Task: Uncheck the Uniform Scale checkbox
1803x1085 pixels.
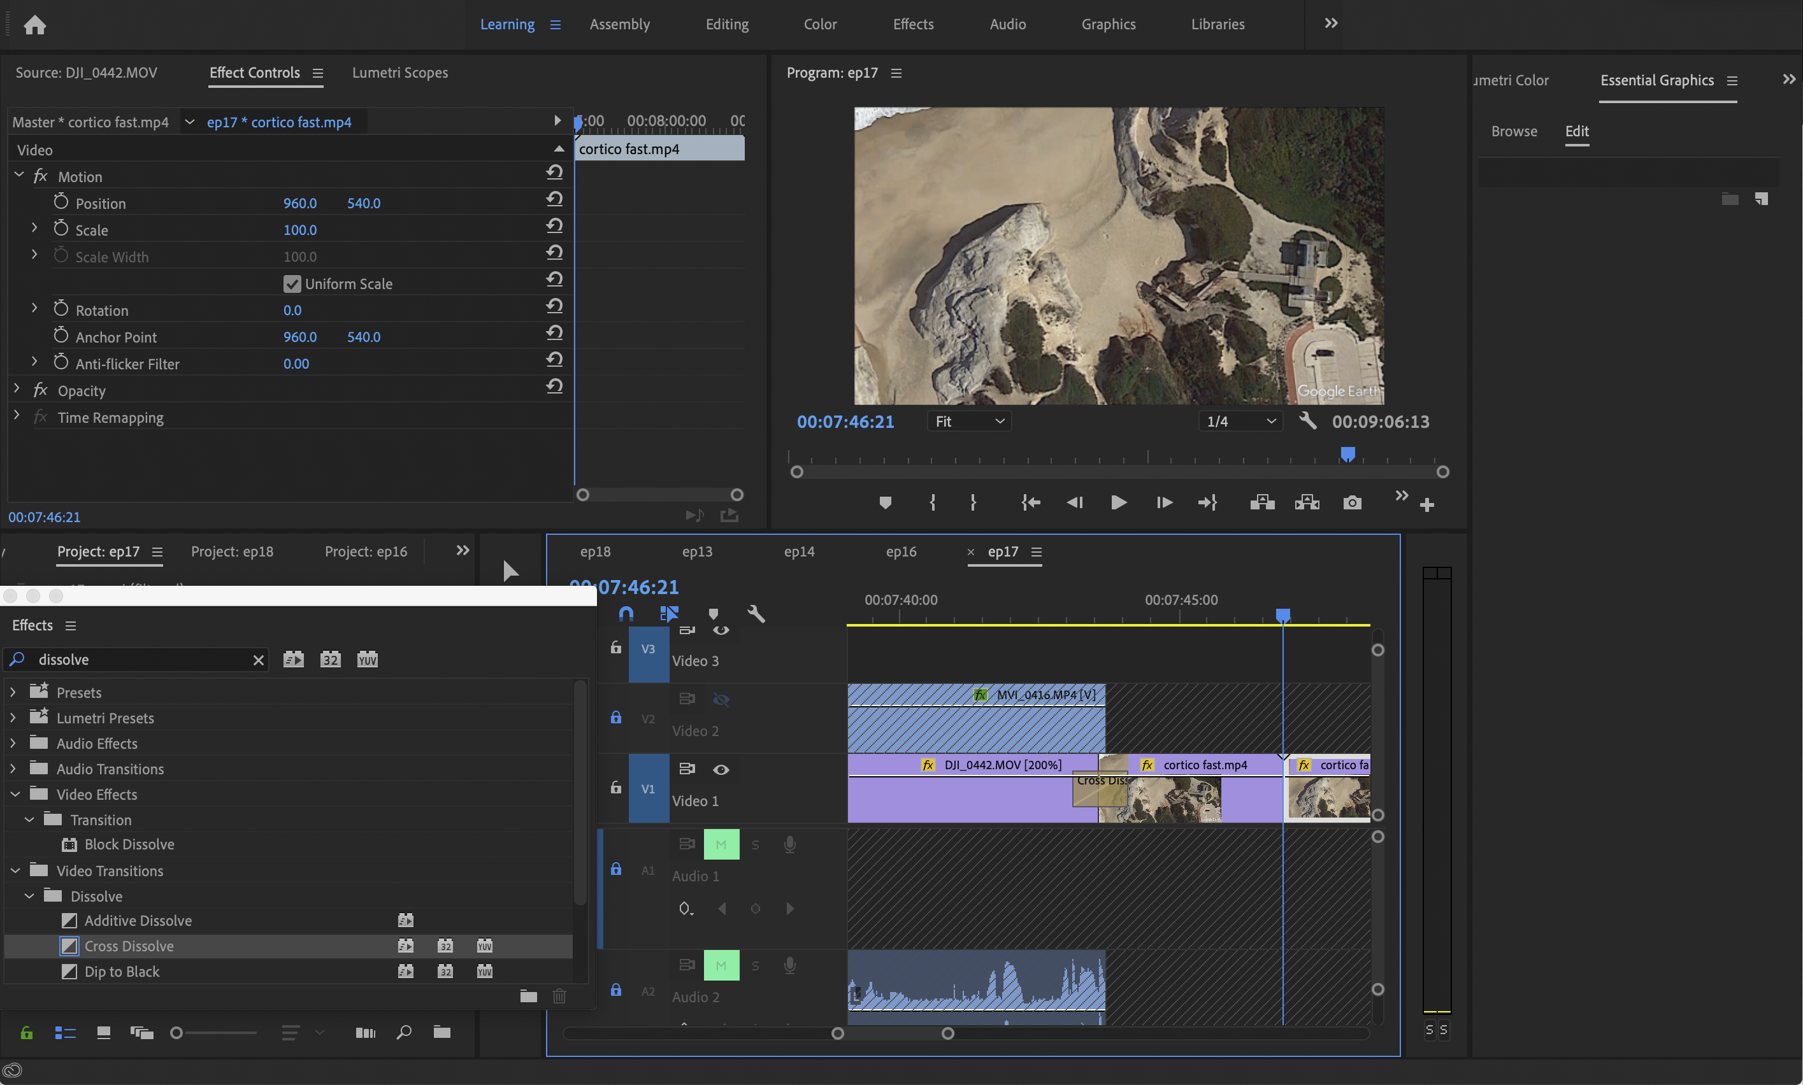Action: (292, 284)
